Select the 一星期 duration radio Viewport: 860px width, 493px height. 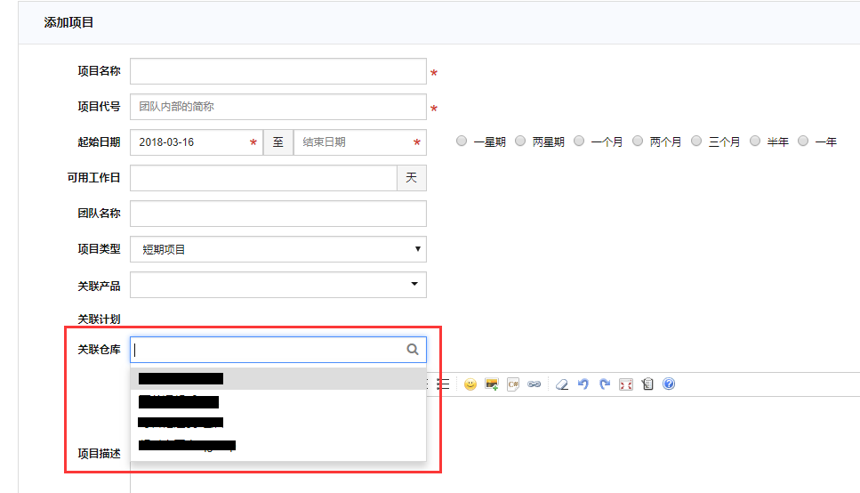click(x=462, y=141)
